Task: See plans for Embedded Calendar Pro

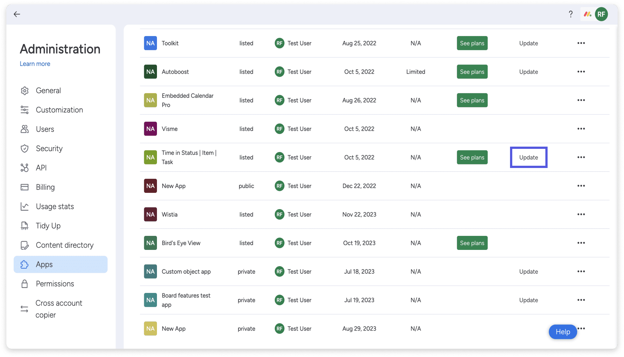Action: coord(472,100)
